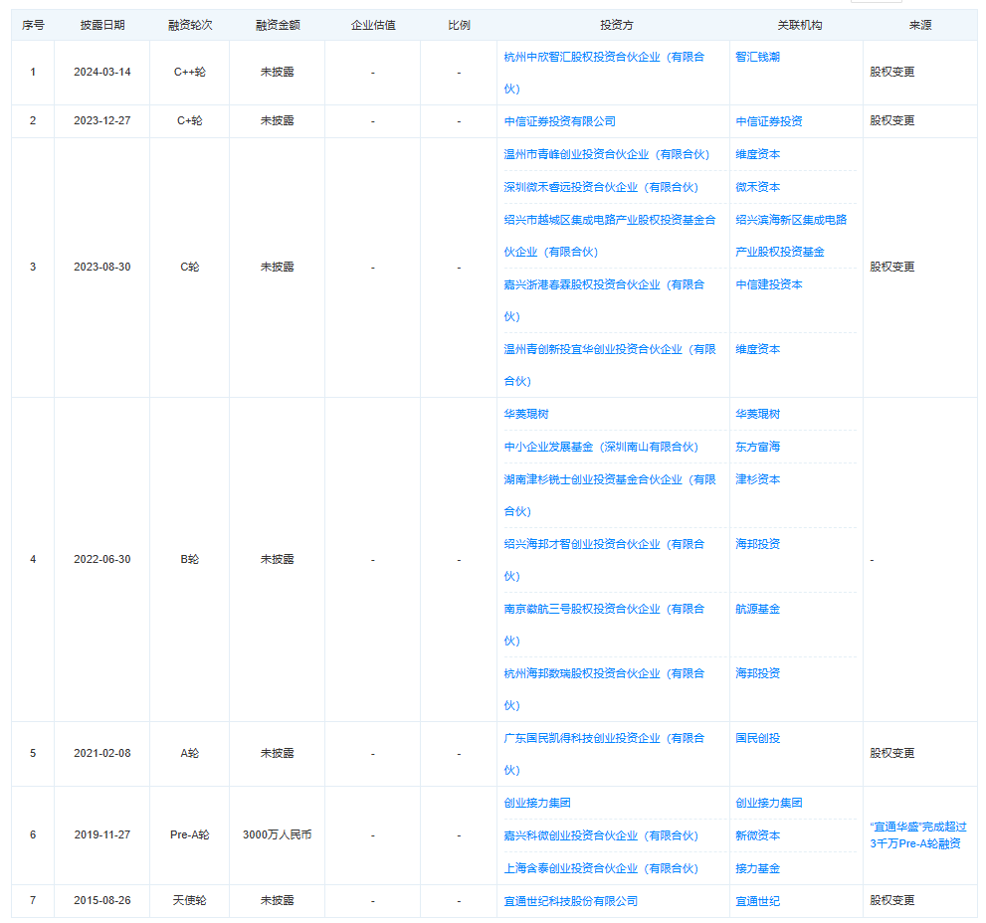Open the 中信建投资本 institution link

click(x=768, y=284)
